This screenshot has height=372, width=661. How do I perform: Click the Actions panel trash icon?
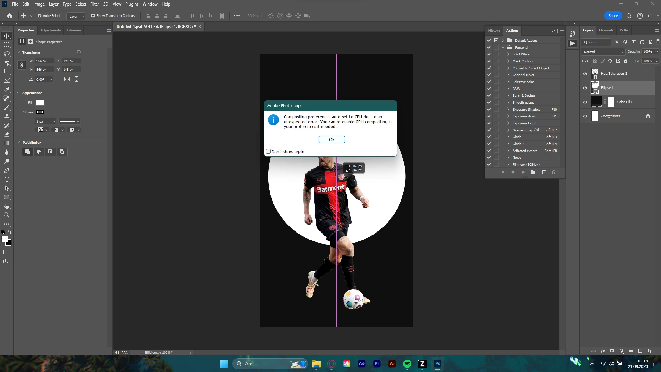point(554,172)
